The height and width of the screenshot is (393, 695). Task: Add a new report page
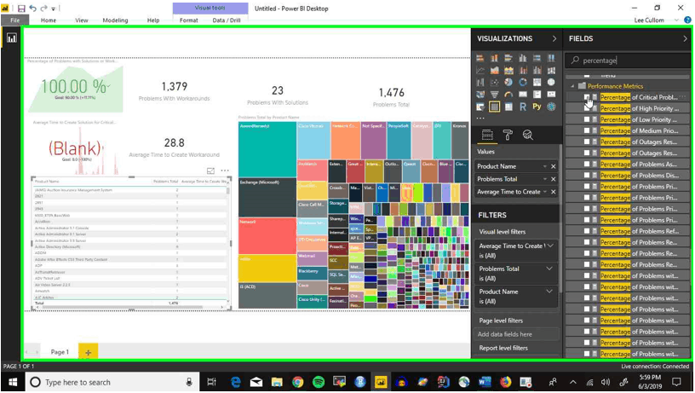(x=89, y=353)
